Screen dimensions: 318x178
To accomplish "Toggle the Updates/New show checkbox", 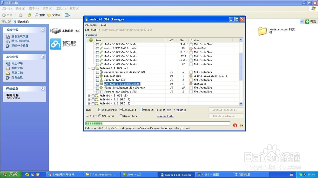I will click(x=100, y=110).
